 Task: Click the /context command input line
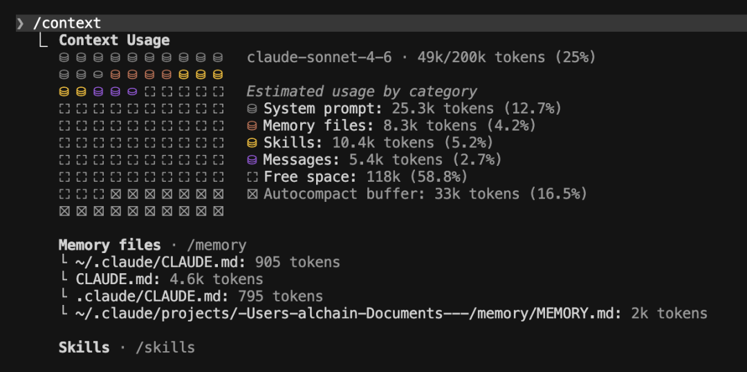click(67, 24)
